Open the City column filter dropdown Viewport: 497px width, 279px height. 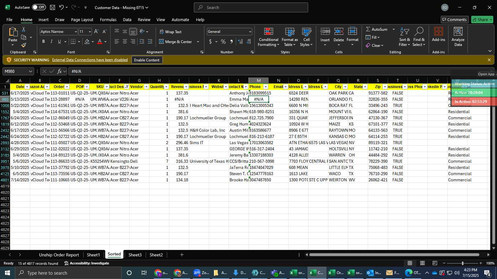coord(345,87)
